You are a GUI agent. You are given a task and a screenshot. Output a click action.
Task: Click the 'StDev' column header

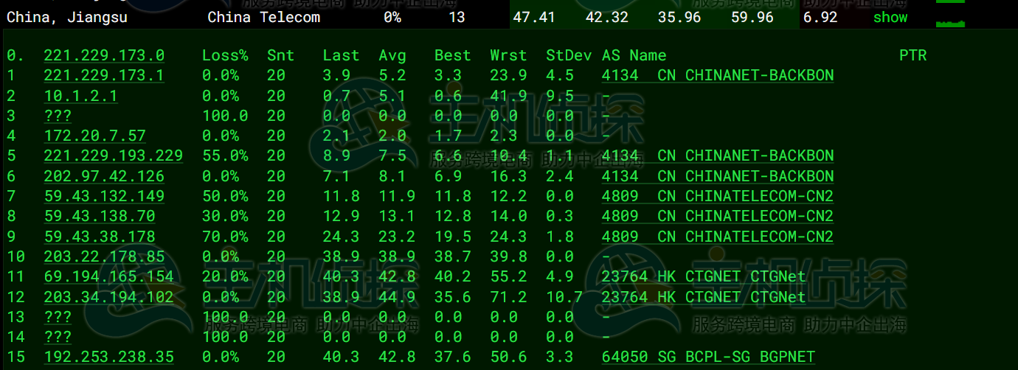coord(569,55)
